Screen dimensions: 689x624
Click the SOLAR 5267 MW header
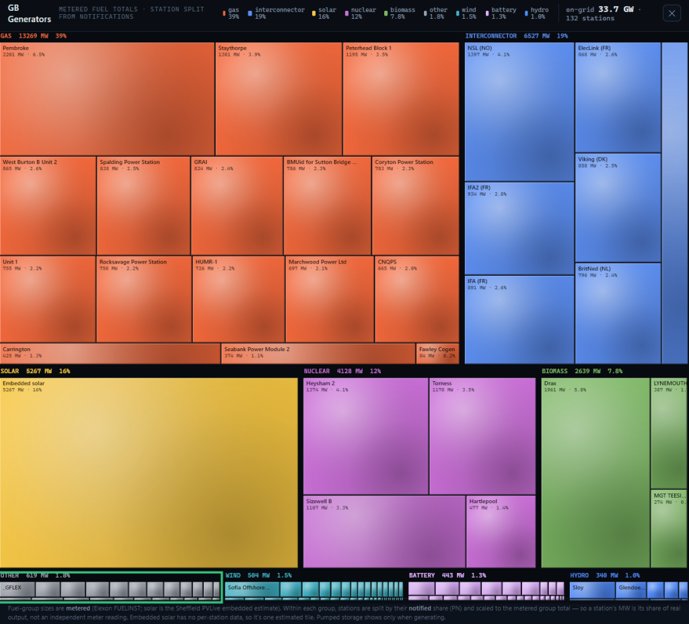coord(35,371)
